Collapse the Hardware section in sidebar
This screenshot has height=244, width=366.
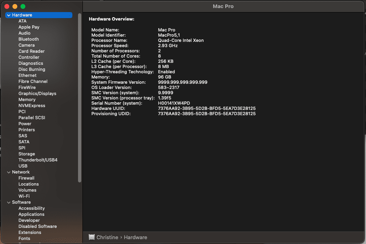point(9,15)
